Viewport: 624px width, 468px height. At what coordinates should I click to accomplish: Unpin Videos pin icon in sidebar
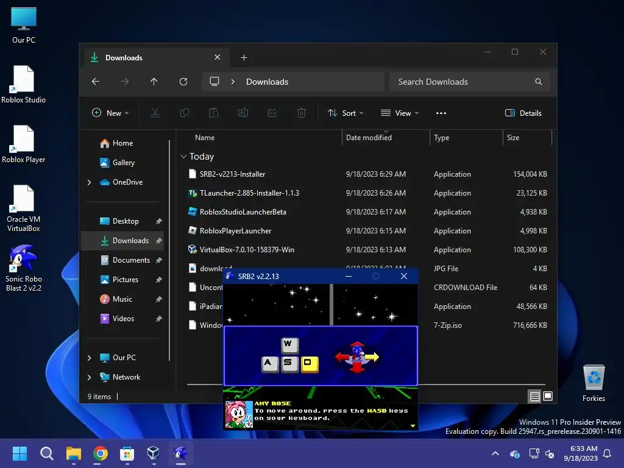159,319
